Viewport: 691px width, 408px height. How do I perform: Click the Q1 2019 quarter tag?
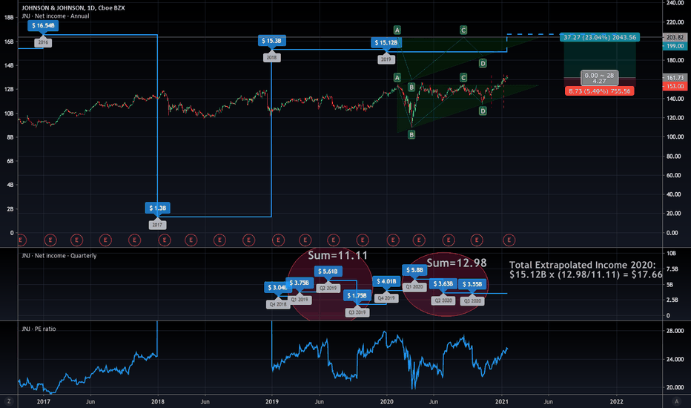(x=300, y=300)
